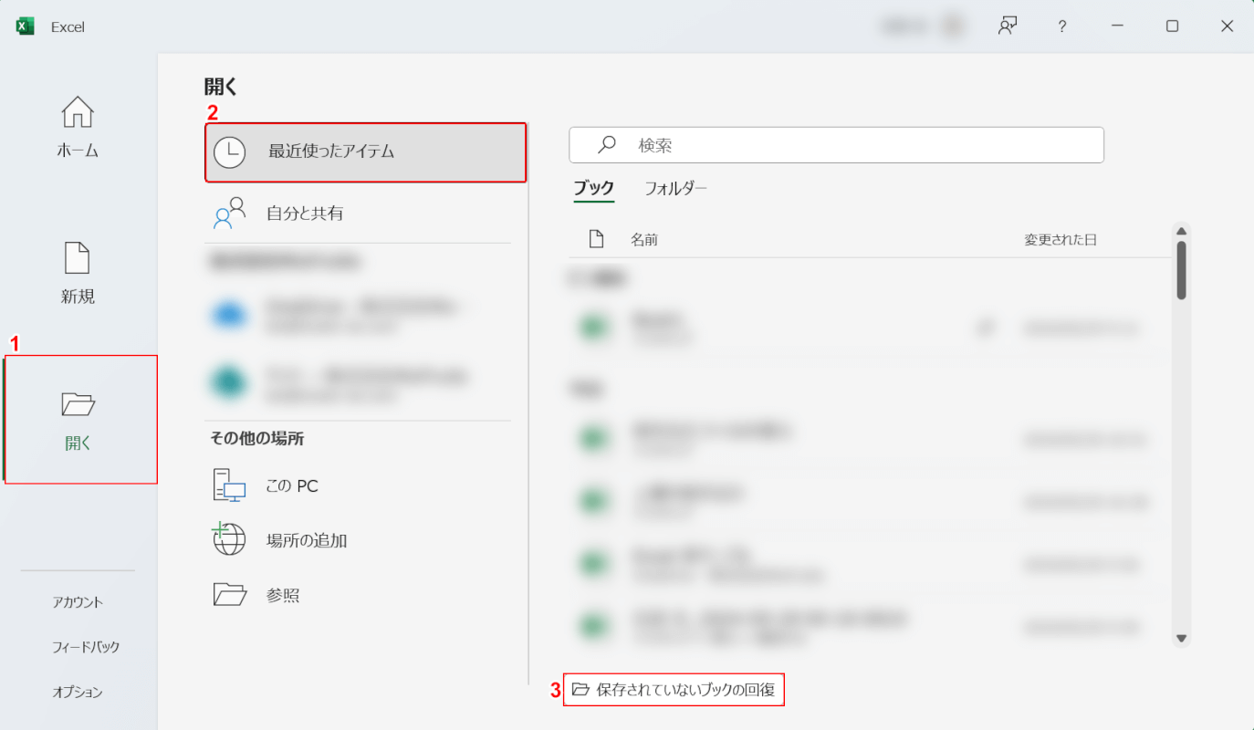
Task: Focus the 検索 search field
Action: click(836, 145)
